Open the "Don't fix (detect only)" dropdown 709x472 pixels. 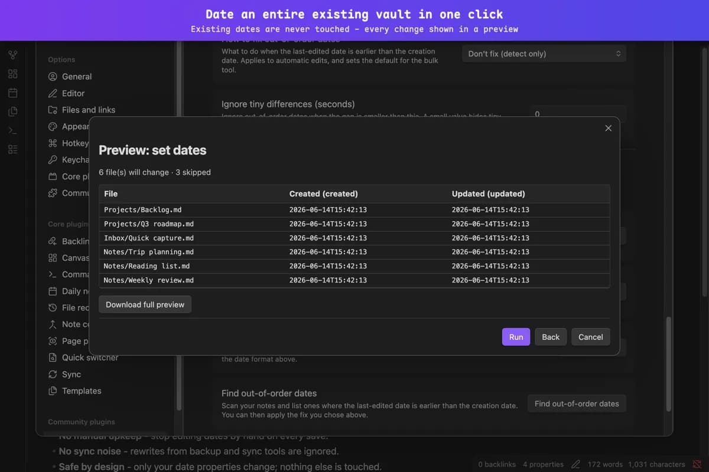pyautogui.click(x=544, y=54)
